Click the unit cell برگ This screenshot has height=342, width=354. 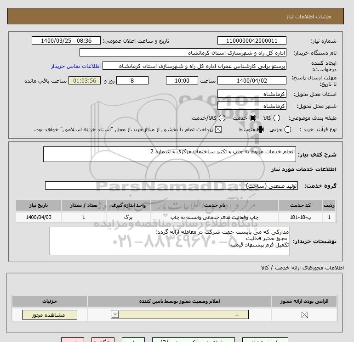pos(128,217)
